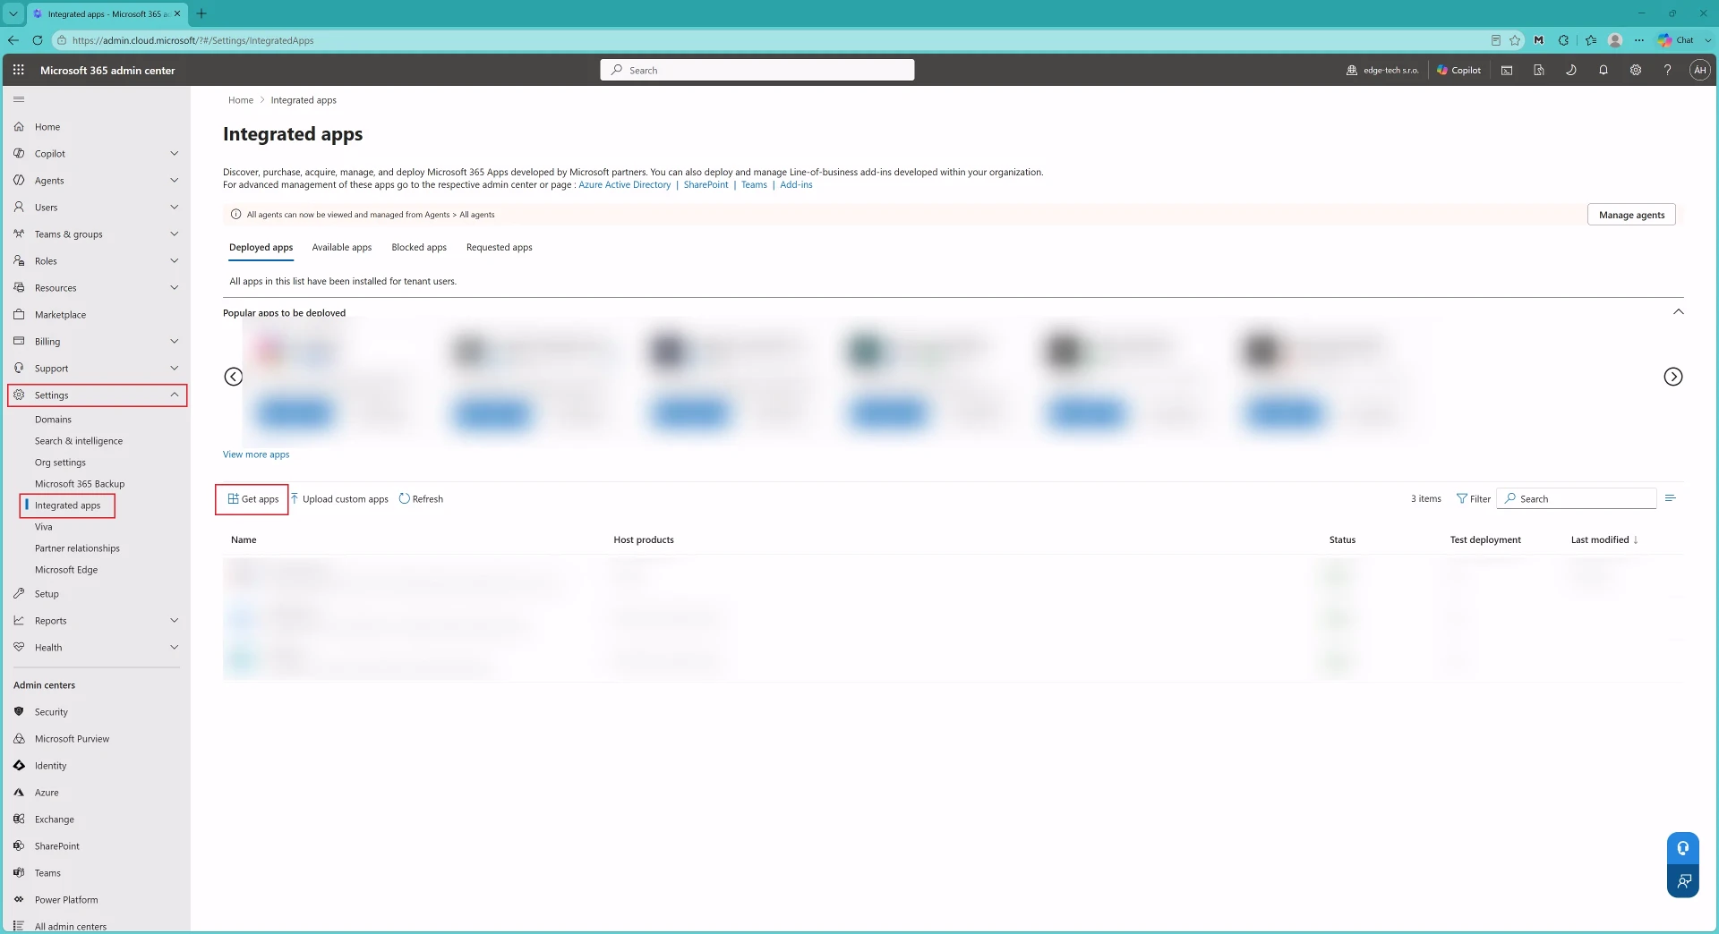Image resolution: width=1719 pixels, height=934 pixels.
Task: Open list view options icon
Action: pos(1671,498)
